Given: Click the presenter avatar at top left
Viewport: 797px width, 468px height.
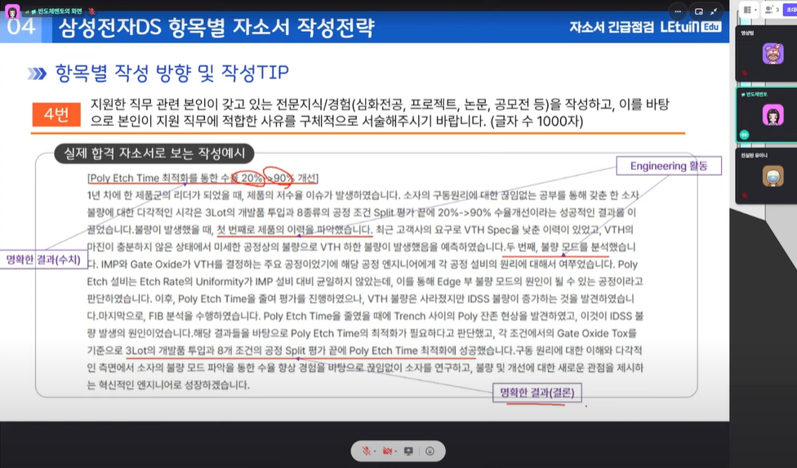Looking at the screenshot, I should pos(12,11).
